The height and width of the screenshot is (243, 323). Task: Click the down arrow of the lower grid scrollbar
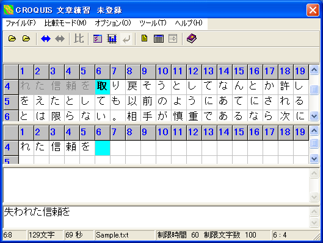(314, 158)
